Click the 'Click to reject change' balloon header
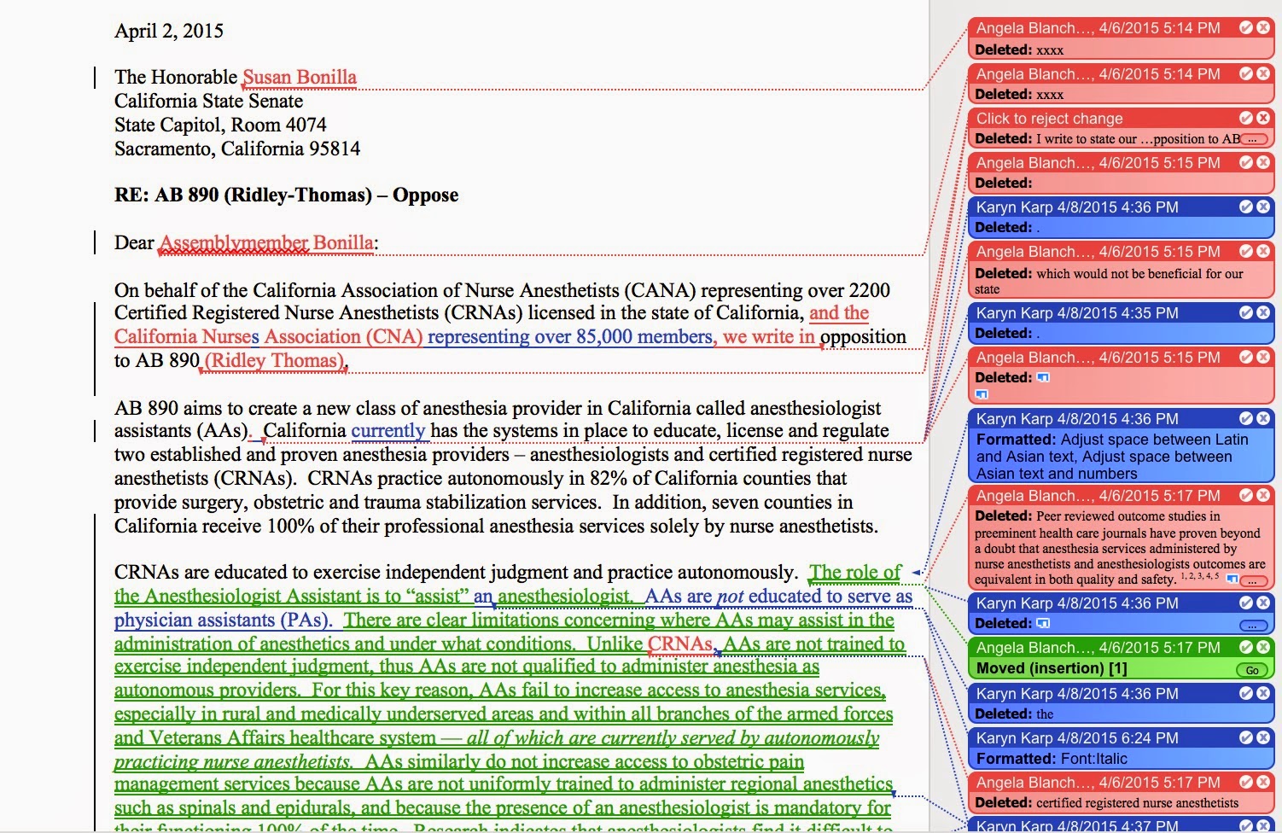 [x=1050, y=119]
